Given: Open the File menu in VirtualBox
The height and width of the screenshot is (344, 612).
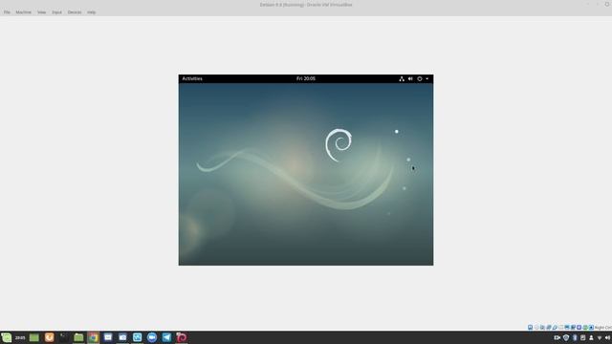Looking at the screenshot, I should (7, 12).
